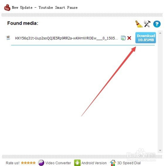The image size is (165, 166).
Task: Rate the extension with the five stars
Action: [x=28, y=163]
